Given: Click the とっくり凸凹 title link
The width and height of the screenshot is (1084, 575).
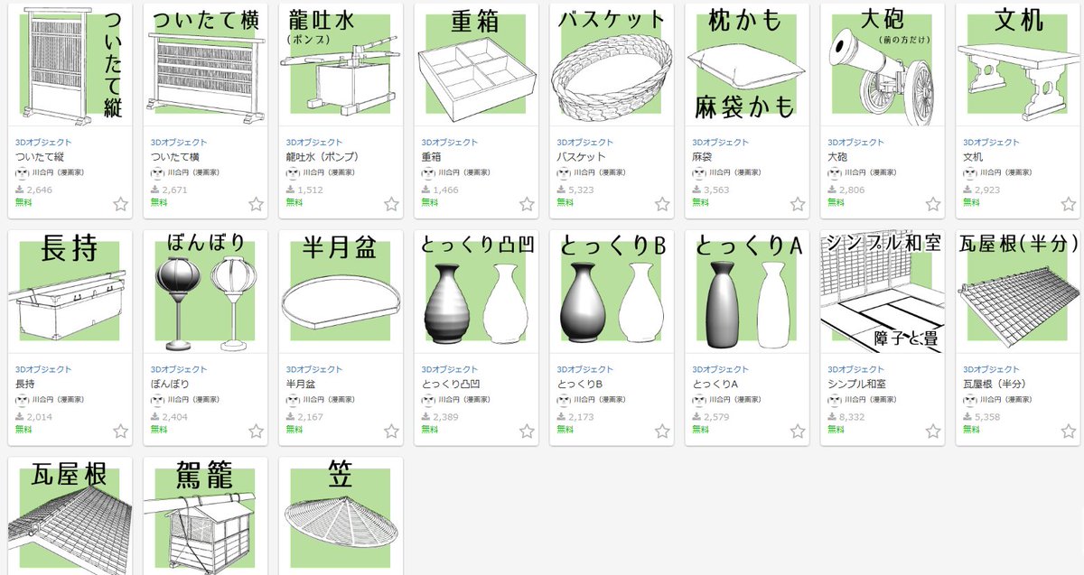Looking at the screenshot, I should (x=451, y=385).
